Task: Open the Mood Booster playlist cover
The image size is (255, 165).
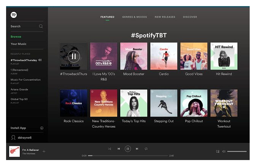Action: [134, 56]
